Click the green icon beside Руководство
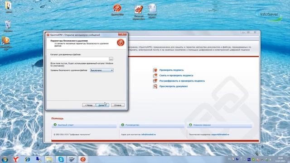290x163 pixels. click(x=122, y=125)
